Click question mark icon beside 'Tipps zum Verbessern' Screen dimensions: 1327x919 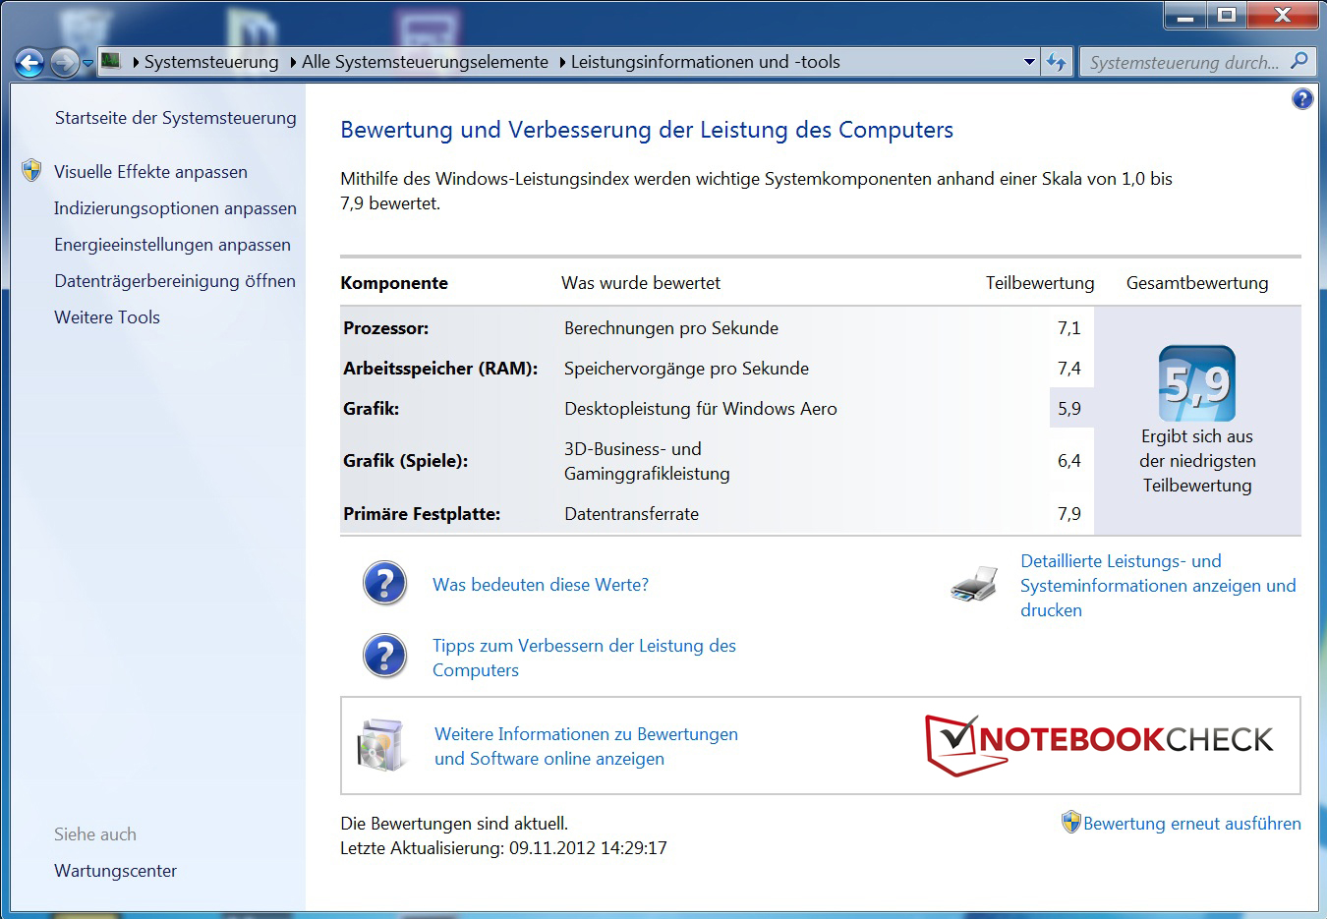385,657
